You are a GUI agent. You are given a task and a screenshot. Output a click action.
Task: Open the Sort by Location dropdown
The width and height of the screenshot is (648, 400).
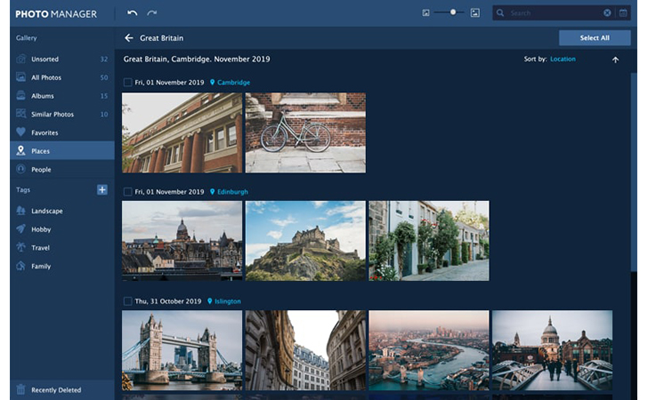click(563, 60)
